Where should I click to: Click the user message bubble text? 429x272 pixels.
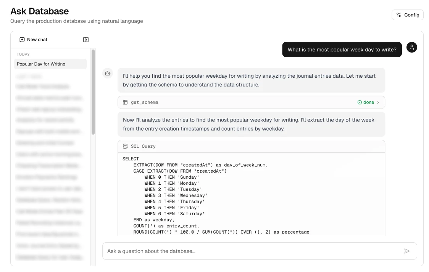point(342,50)
